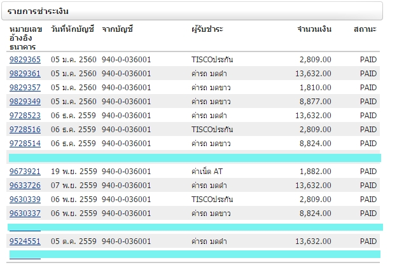
Task: Open reference number 9633726 link
Action: [25, 185]
